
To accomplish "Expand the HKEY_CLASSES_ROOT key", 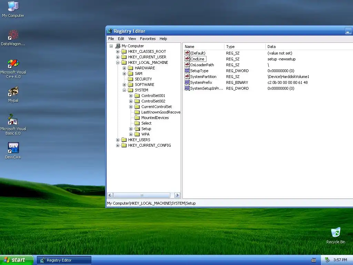I will click(118, 52).
